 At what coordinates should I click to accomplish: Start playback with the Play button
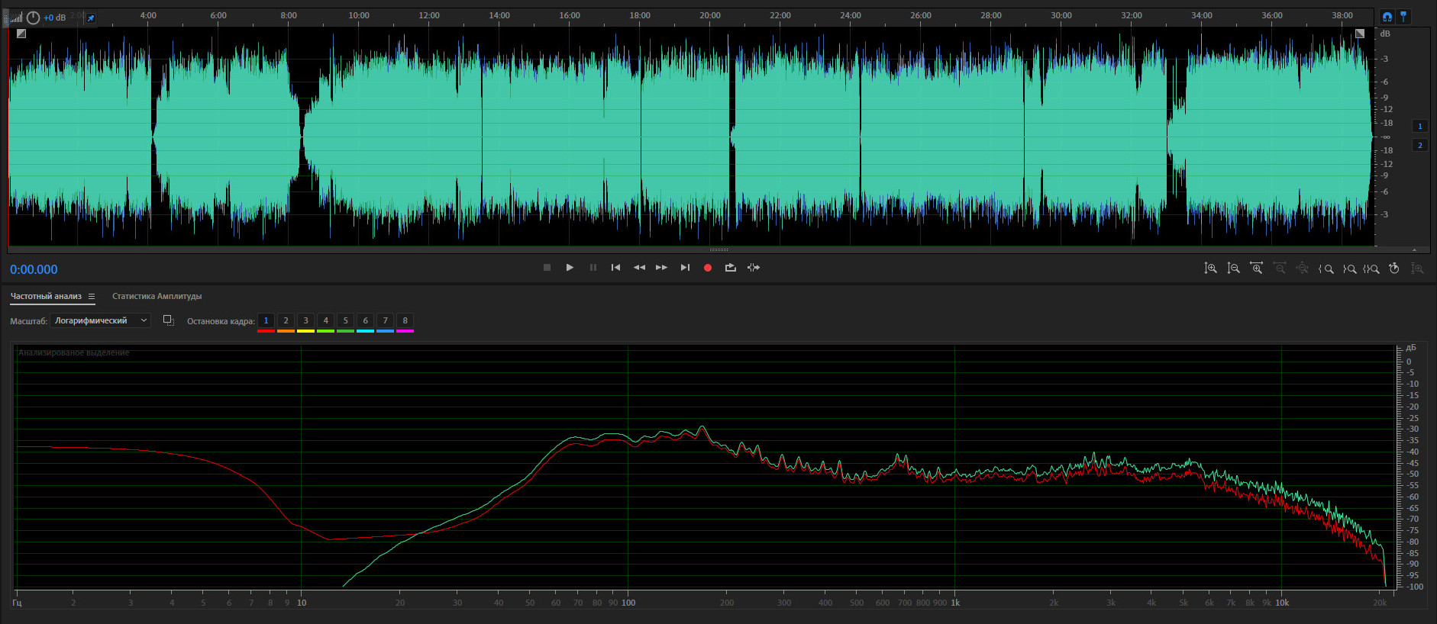(570, 268)
